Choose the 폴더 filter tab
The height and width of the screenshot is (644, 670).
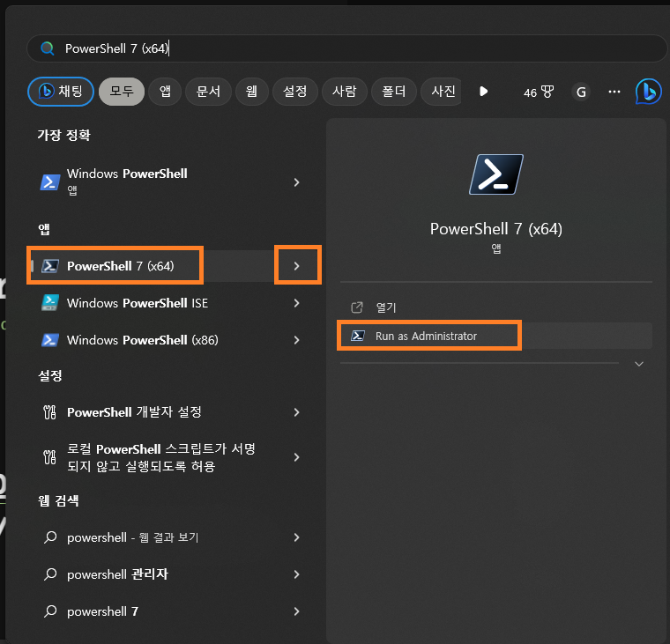pos(393,92)
